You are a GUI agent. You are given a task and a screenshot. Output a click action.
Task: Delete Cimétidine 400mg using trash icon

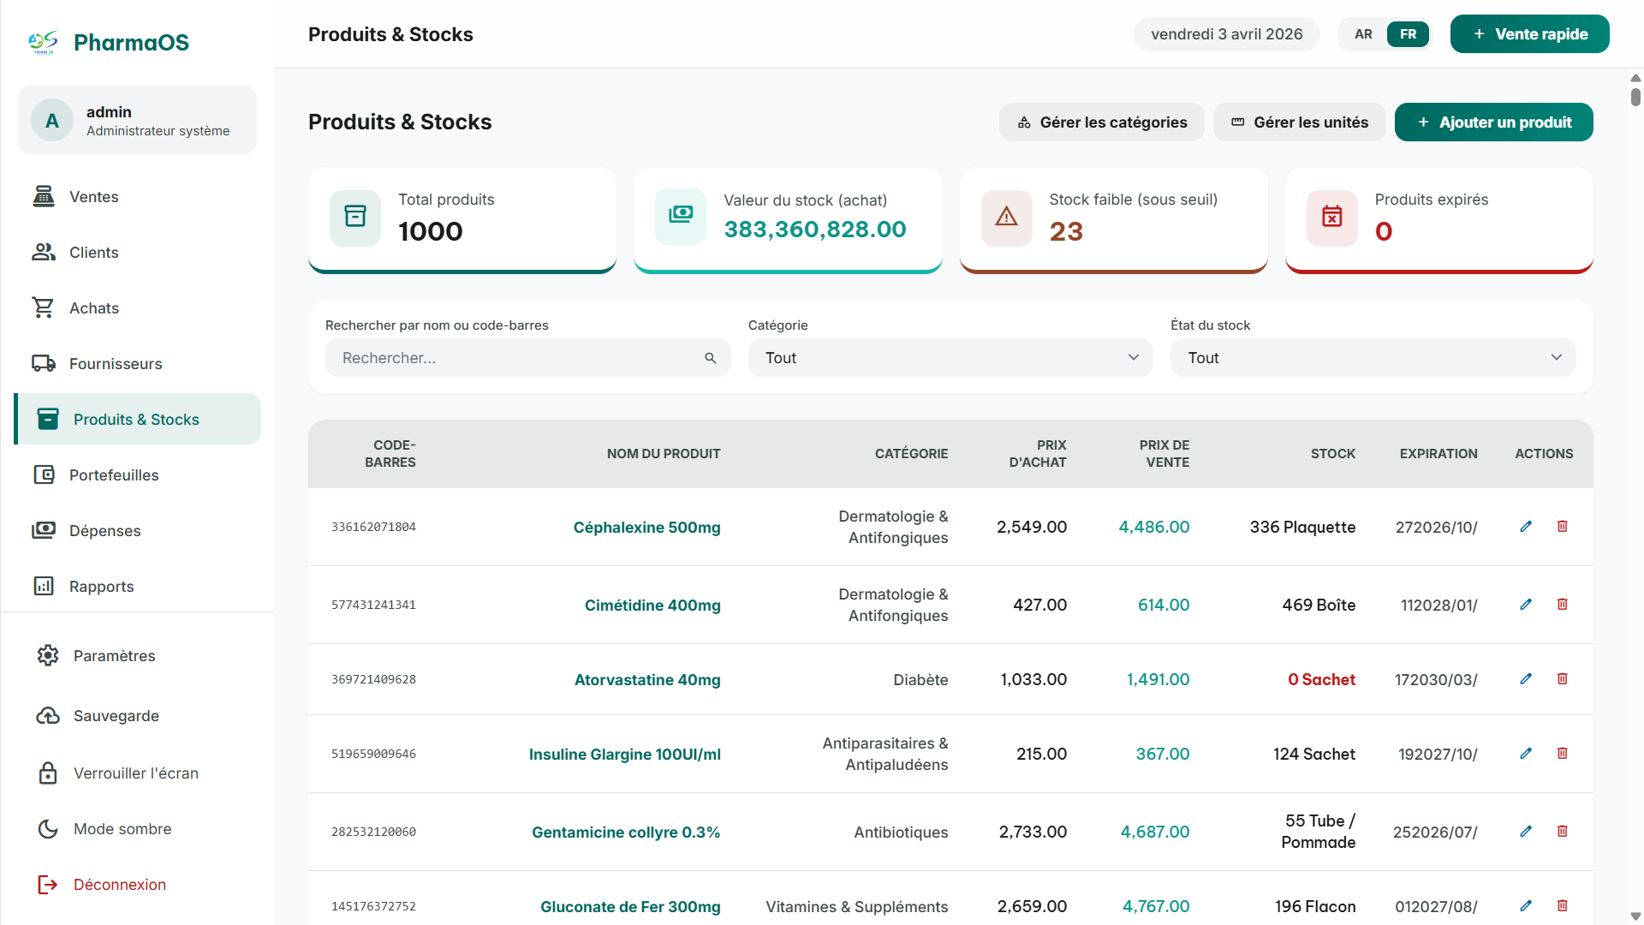pyautogui.click(x=1562, y=605)
